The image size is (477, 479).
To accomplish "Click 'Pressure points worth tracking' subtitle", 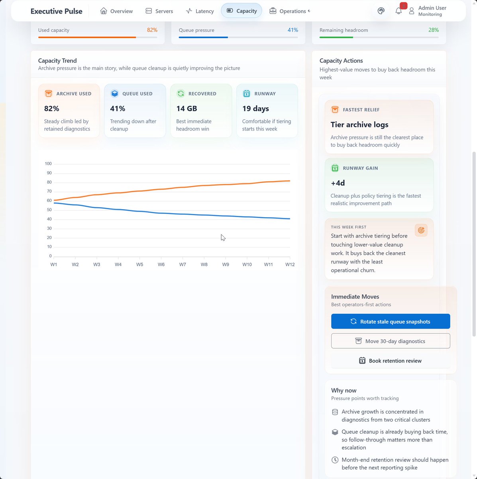I will click(365, 398).
